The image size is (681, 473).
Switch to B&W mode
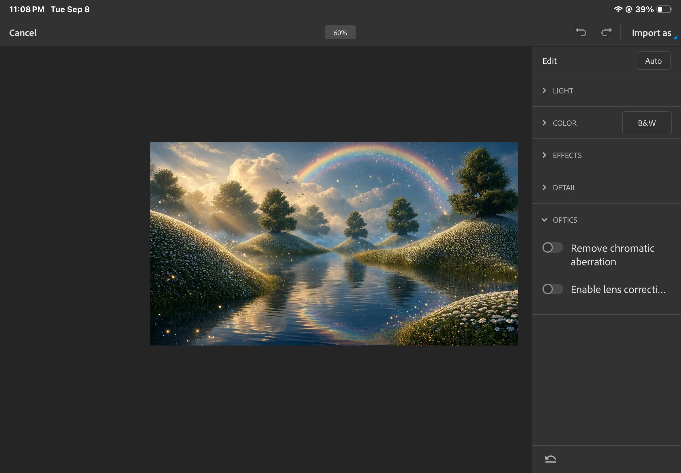[x=647, y=123]
